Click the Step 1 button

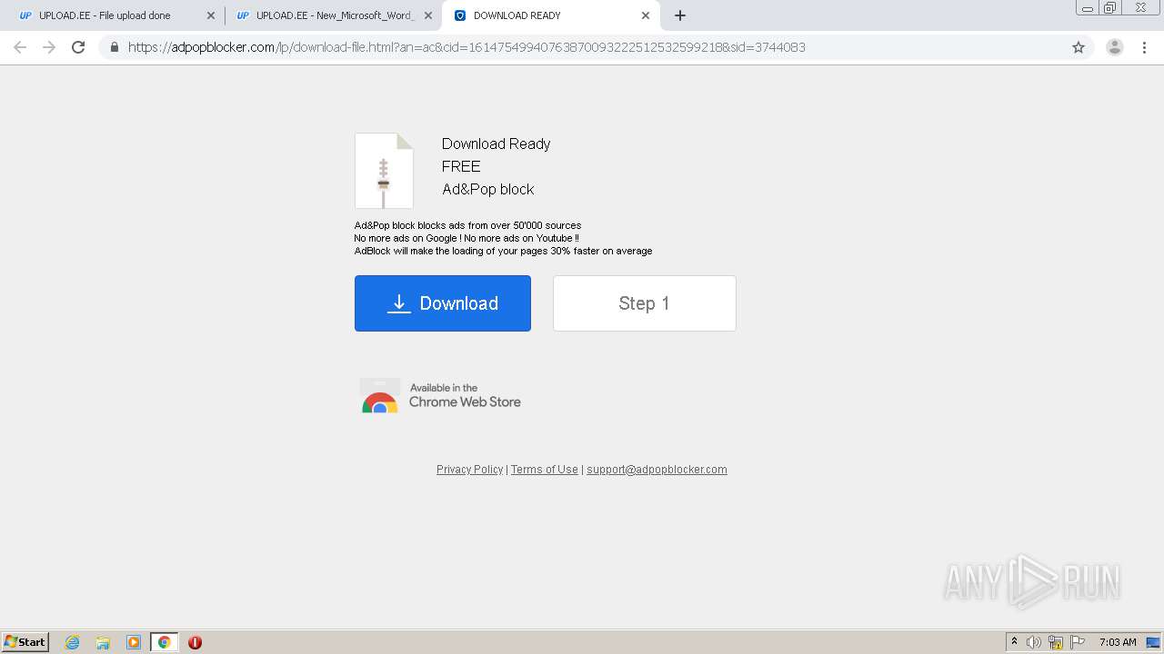pyautogui.click(x=645, y=303)
